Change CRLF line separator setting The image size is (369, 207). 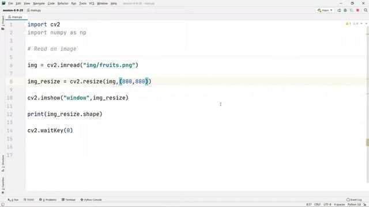[318, 205]
